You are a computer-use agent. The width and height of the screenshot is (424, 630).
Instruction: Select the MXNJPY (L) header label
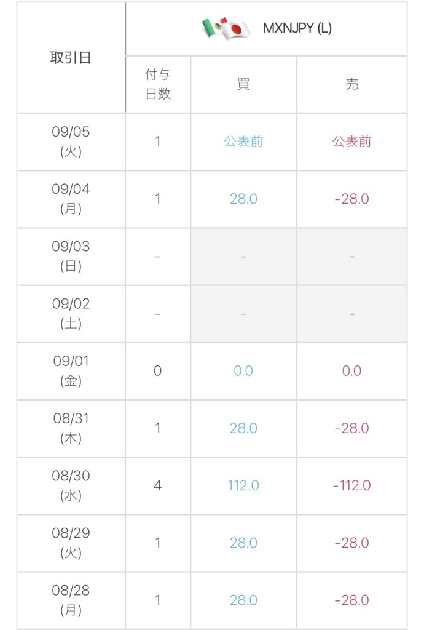tap(297, 28)
